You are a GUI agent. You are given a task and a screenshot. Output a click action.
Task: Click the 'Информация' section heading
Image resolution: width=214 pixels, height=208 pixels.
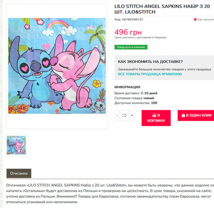pyautogui.click(x=127, y=87)
